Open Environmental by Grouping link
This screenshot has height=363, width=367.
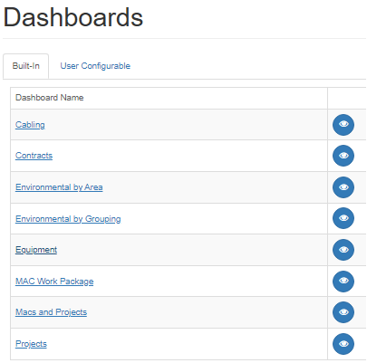tap(68, 219)
